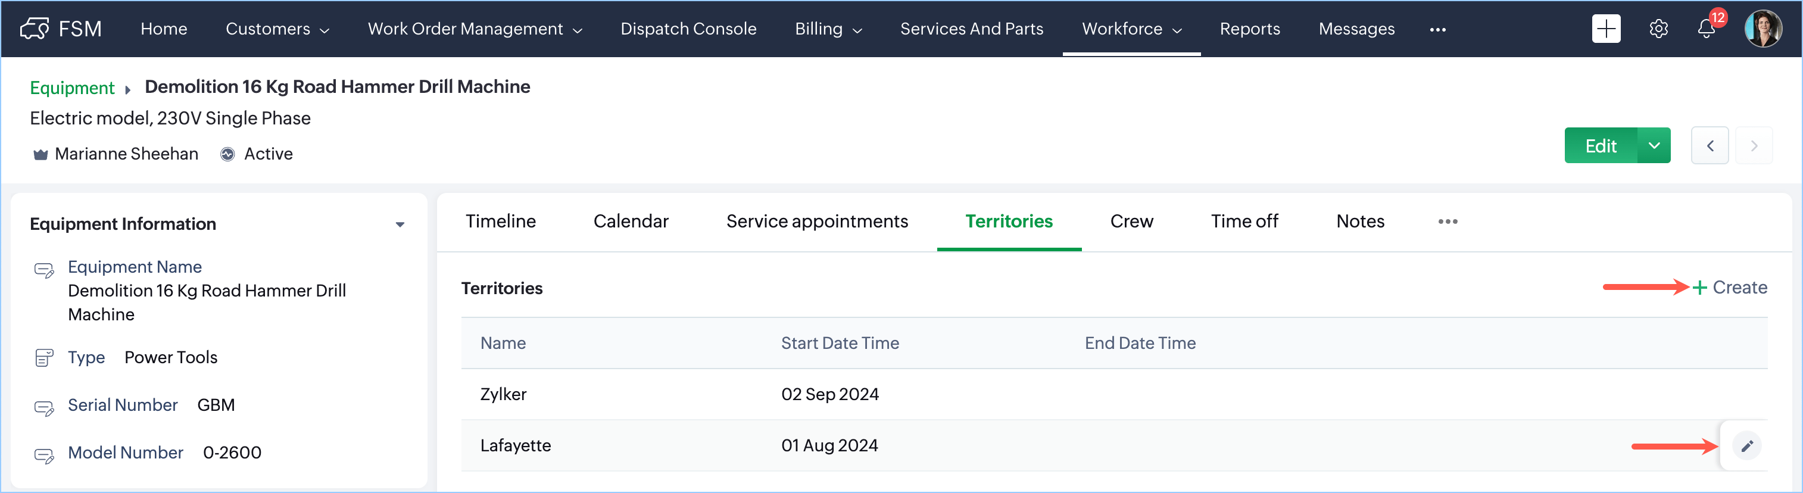Image resolution: width=1803 pixels, height=493 pixels.
Task: Click the green Edit button
Action: pyautogui.click(x=1600, y=146)
